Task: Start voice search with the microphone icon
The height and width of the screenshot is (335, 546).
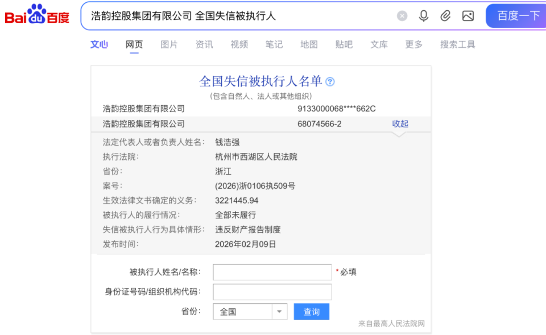Action: [423, 16]
